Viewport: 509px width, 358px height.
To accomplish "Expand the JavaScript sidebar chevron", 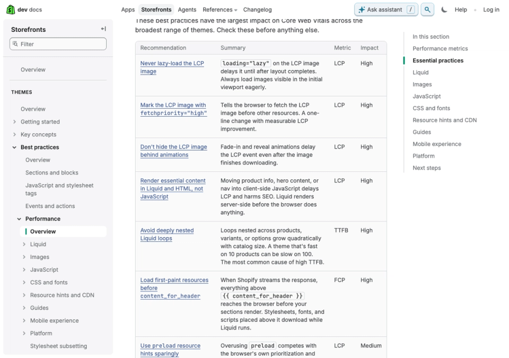I will [x=24, y=269].
